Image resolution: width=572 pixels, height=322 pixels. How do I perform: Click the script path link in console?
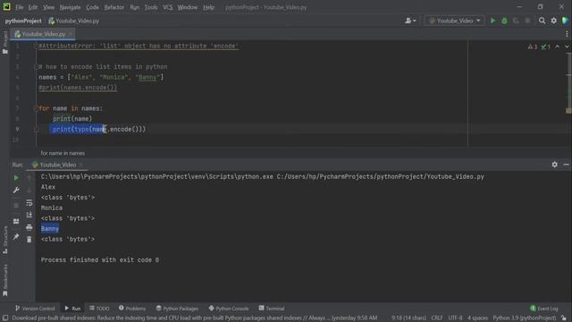point(380,177)
